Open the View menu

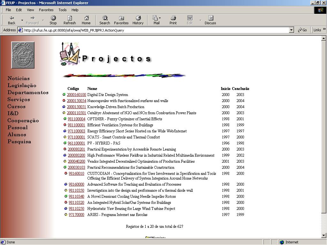[30, 10]
